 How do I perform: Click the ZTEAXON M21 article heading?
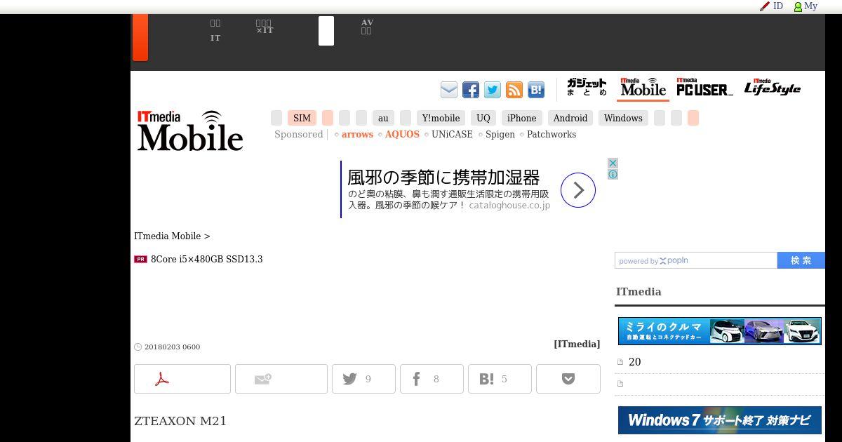(x=180, y=421)
